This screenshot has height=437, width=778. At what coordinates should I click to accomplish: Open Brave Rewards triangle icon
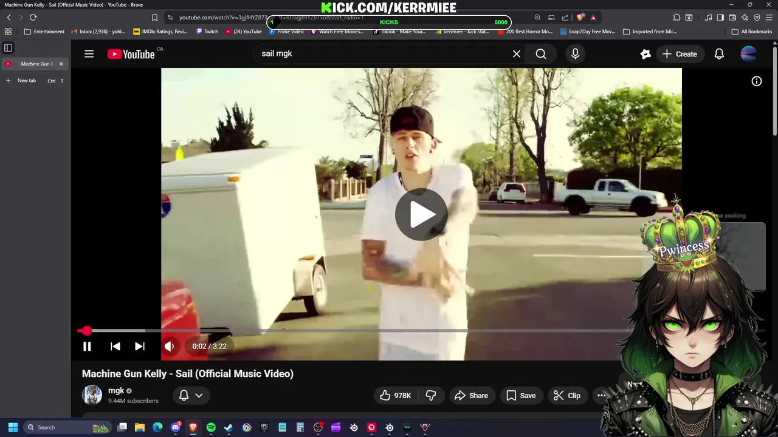pos(593,18)
